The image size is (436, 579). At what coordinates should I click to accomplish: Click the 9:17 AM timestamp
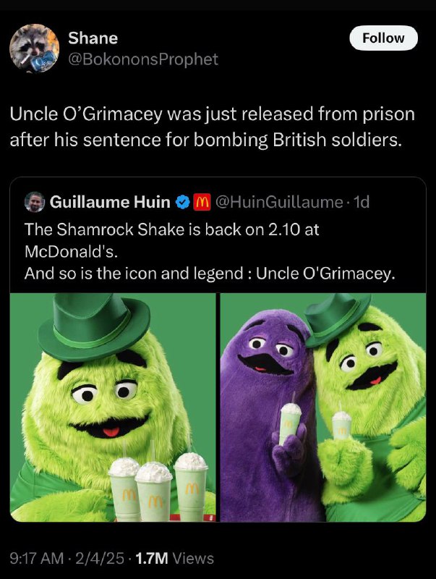point(37,558)
